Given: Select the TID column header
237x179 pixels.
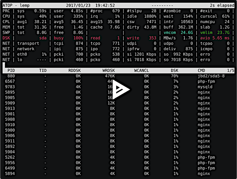Looking at the screenshot, I should pyautogui.click(x=43, y=70).
